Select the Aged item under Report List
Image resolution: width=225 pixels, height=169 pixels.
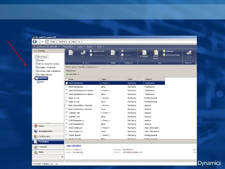(x=41, y=82)
